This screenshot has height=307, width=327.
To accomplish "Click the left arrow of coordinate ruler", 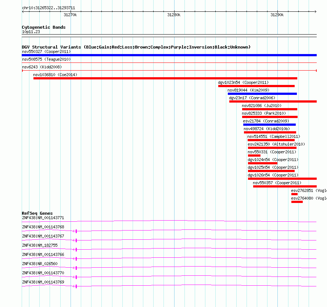I will tap(23, 12).
